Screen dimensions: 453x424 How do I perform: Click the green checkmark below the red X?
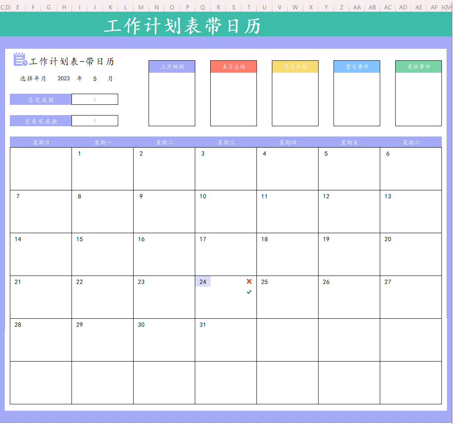pyautogui.click(x=248, y=291)
